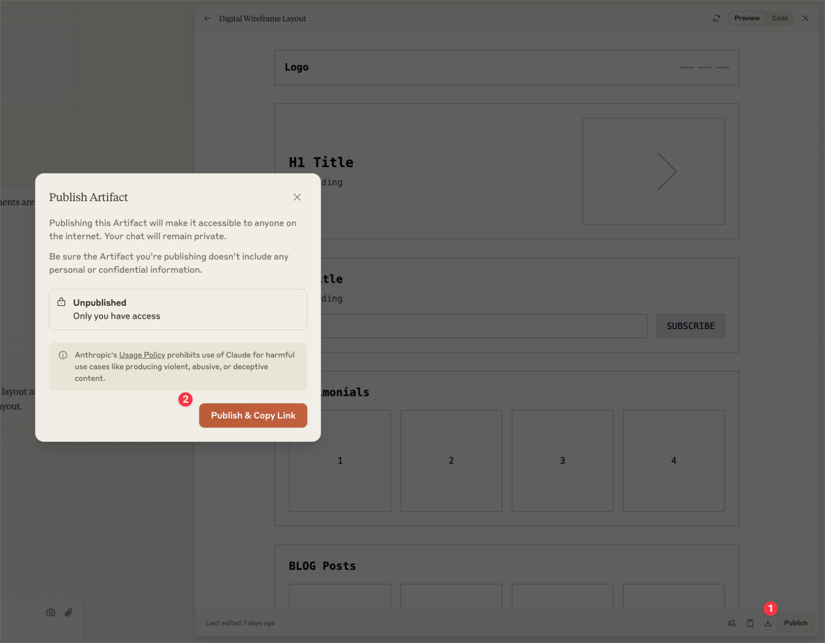This screenshot has height=643, width=825.
Task: Click the shapes remix icon in the footer
Action: [732, 623]
